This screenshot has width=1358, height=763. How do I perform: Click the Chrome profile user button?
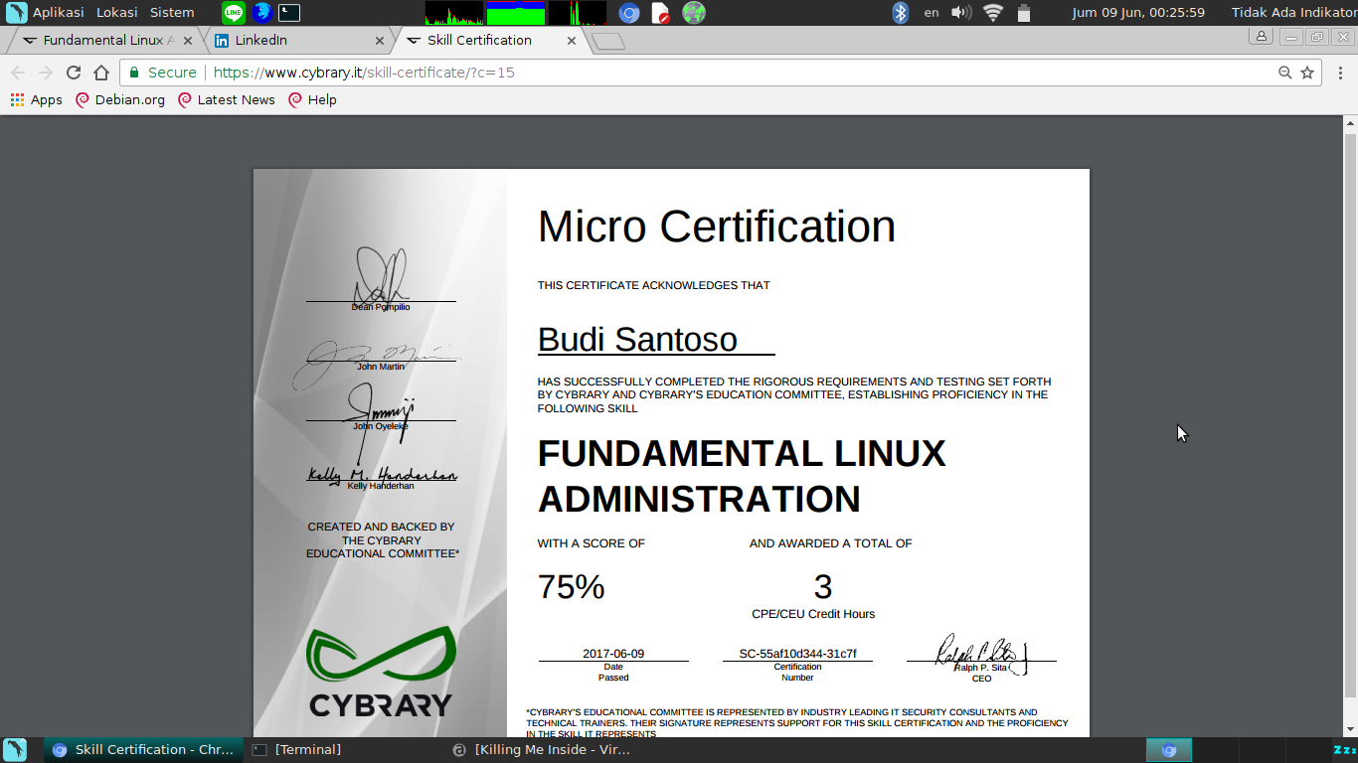click(1262, 37)
